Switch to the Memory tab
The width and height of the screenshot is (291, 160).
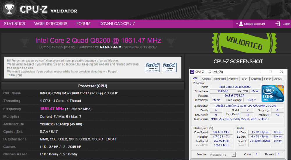233,79
